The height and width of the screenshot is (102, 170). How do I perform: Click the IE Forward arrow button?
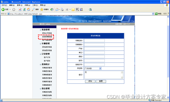(x=14, y=10)
